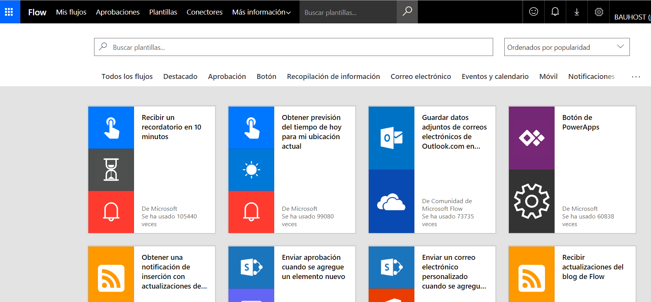Open template Obtener previsión del tiempo de hoy
Viewport: 651px width, 302px height.
(311, 132)
